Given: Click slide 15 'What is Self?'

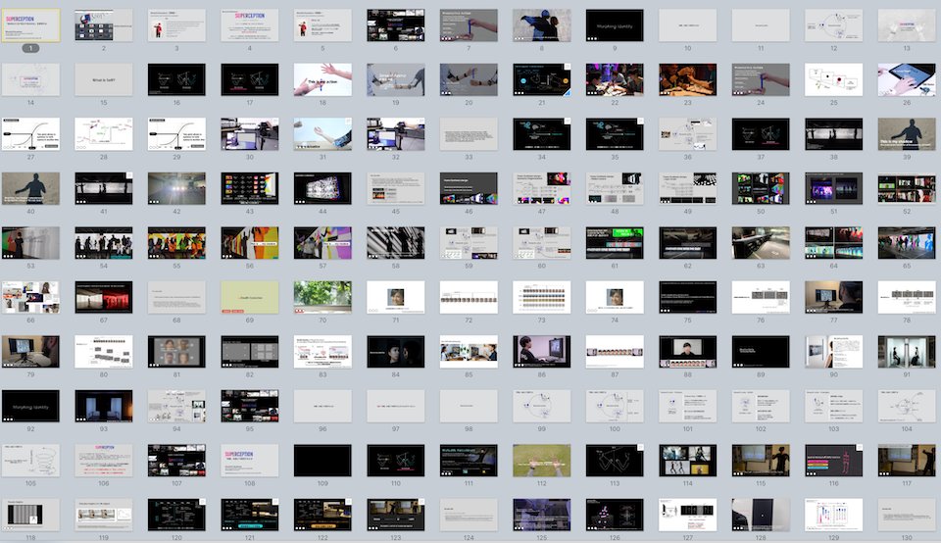Looking at the screenshot, I should point(103,79).
